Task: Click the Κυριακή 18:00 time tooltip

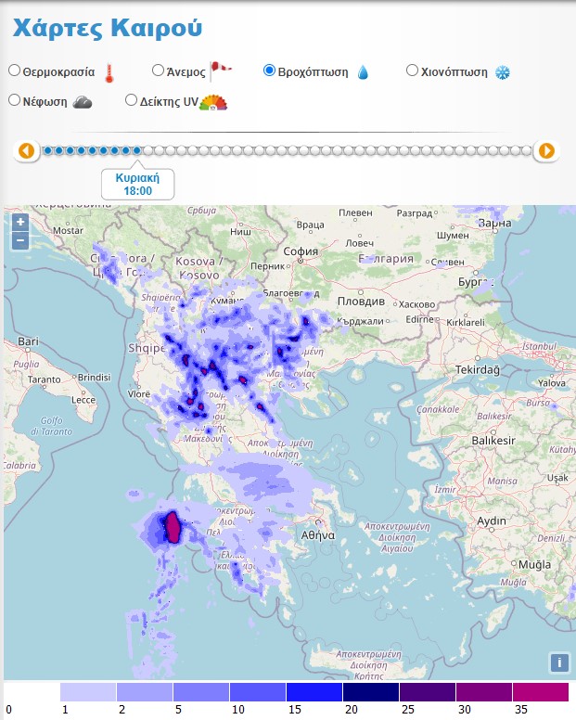Action: (137, 184)
